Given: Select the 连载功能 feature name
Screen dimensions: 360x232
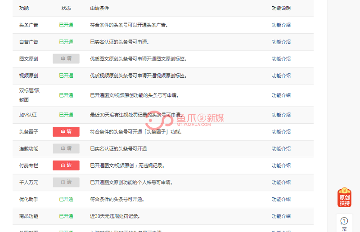Looking at the screenshot, I should coord(29,149).
